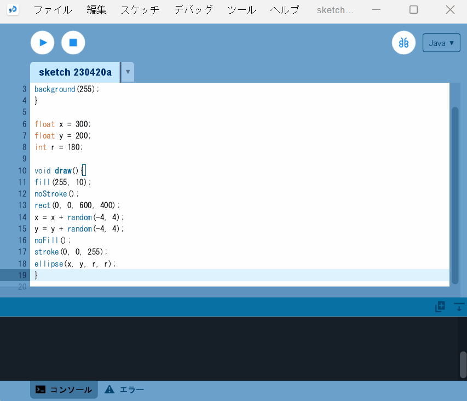
Task: Click the Run sketch play button
Action: [x=42, y=43]
